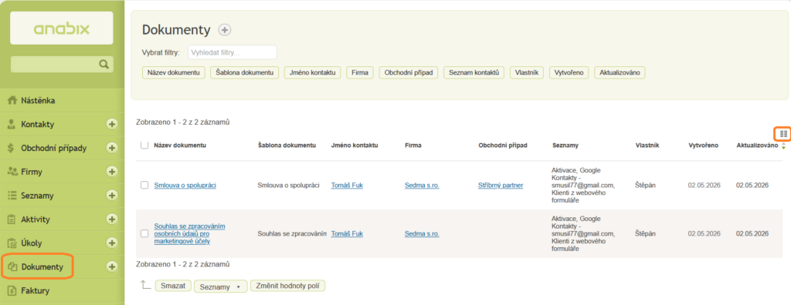Open Stříbrný partner business case link
The height and width of the screenshot is (305, 791).
click(501, 185)
